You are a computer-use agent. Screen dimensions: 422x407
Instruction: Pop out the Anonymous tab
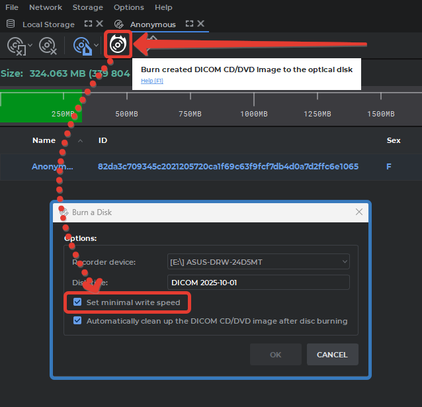189,24
